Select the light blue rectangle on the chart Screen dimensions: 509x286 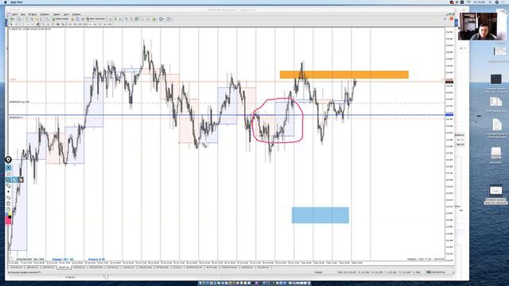(320, 215)
